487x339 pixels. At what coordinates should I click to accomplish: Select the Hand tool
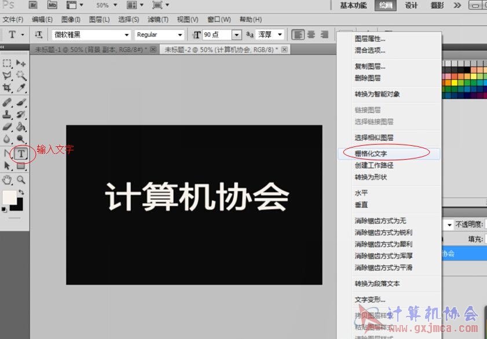click(x=7, y=179)
